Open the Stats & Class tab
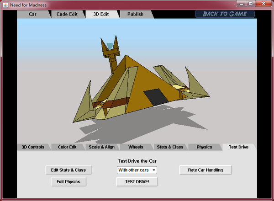Viewport: 274px width, 201px height. [x=170, y=147]
